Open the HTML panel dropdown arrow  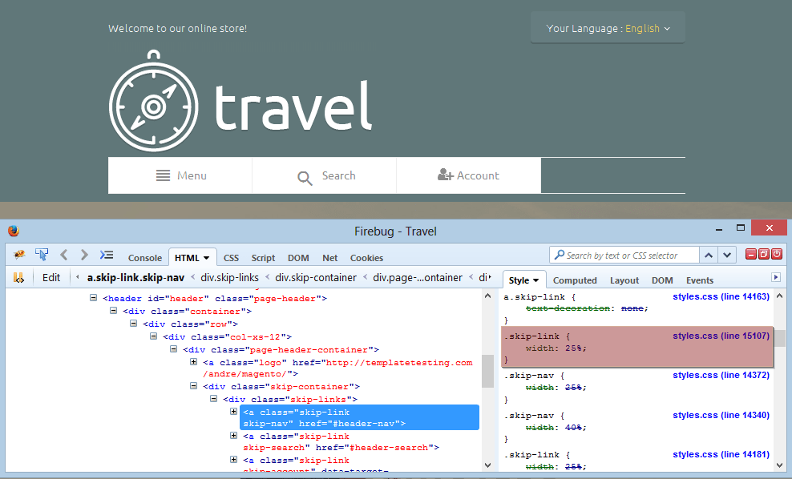pos(205,258)
